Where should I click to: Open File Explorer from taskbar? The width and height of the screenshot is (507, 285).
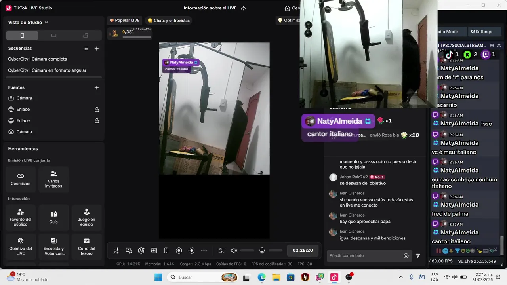276,277
